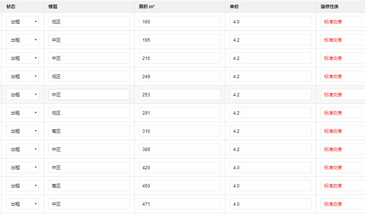The width and height of the screenshot is (365, 215).
Task: Click the 单价 column header
Action: click(234, 7)
